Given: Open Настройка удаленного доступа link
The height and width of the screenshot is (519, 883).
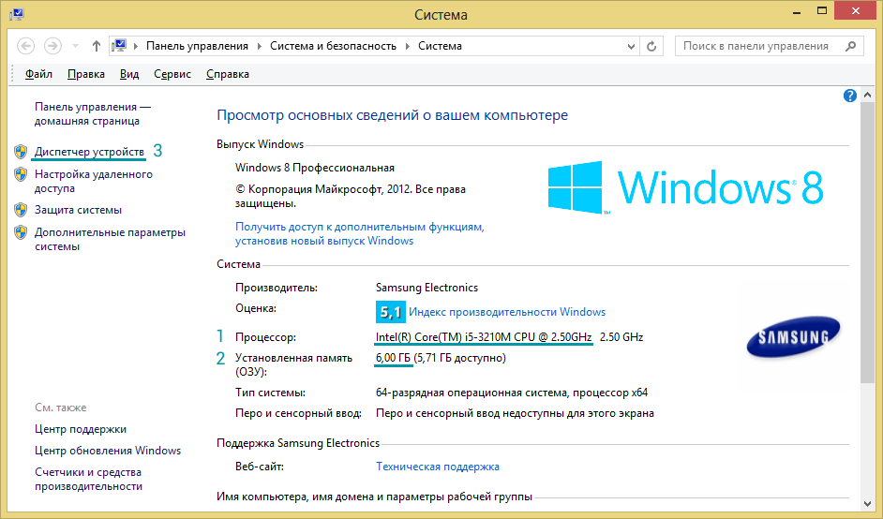Looking at the screenshot, I should (x=94, y=181).
